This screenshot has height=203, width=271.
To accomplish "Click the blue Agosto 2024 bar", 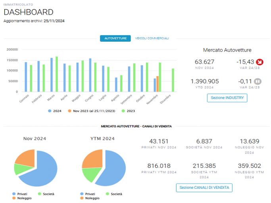I will [116, 84].
